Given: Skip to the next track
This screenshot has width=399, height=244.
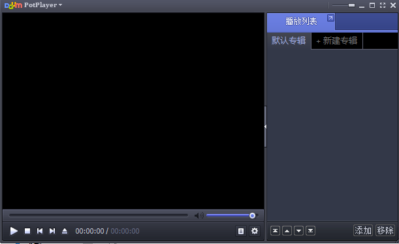Looking at the screenshot, I should click(x=52, y=231).
